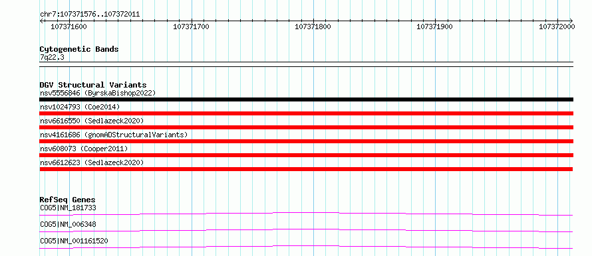Select the DGV Structural Variants track heading
The height and width of the screenshot is (256, 592).
coord(93,85)
